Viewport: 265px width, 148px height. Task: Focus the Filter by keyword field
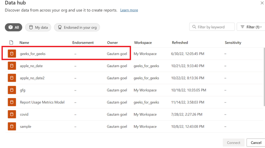[212, 27]
